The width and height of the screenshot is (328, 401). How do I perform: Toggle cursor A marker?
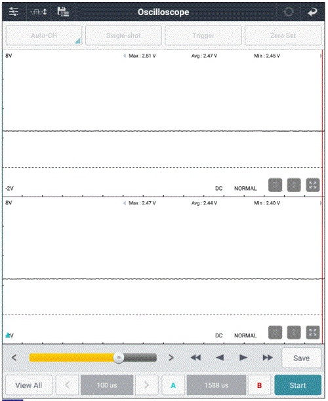(x=173, y=385)
